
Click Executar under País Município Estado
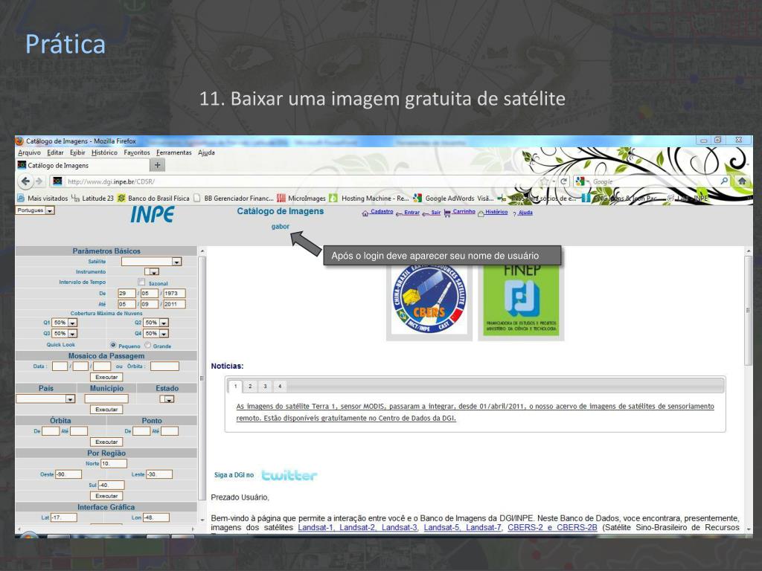click(106, 410)
